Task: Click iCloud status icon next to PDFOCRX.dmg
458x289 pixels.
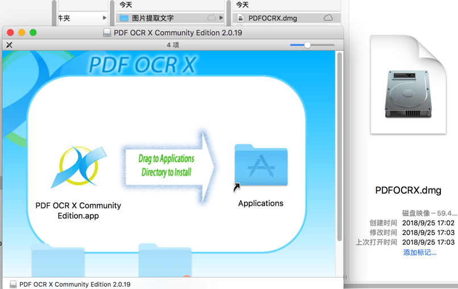Action: click(x=328, y=18)
